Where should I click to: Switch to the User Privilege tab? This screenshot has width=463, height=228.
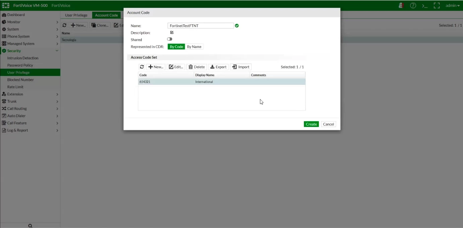(76, 15)
